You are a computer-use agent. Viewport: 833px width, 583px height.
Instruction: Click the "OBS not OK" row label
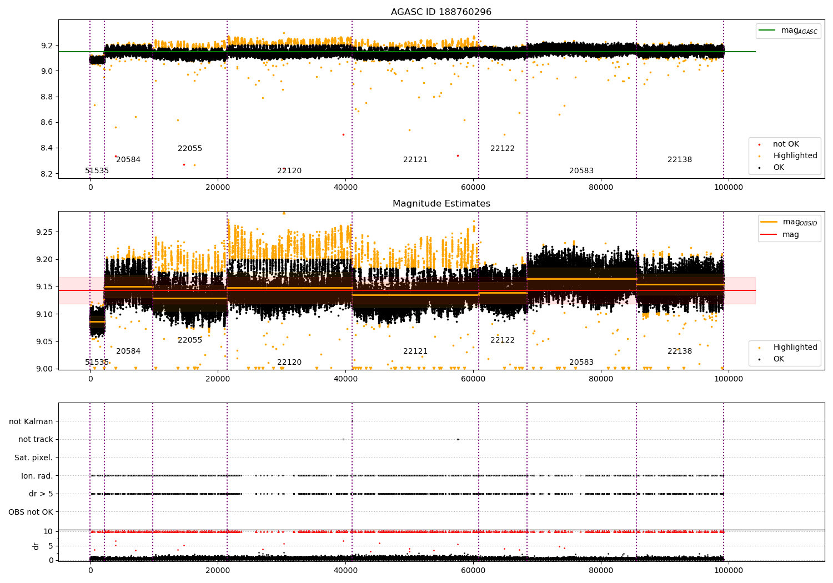tap(31, 512)
